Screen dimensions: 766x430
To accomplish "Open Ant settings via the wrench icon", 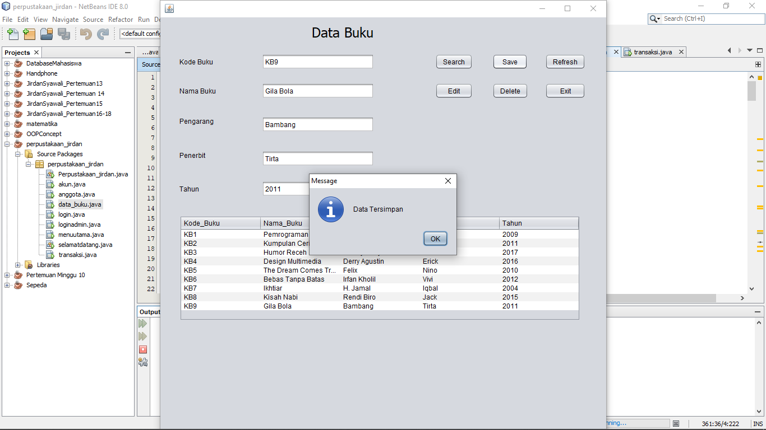I will [x=143, y=362].
